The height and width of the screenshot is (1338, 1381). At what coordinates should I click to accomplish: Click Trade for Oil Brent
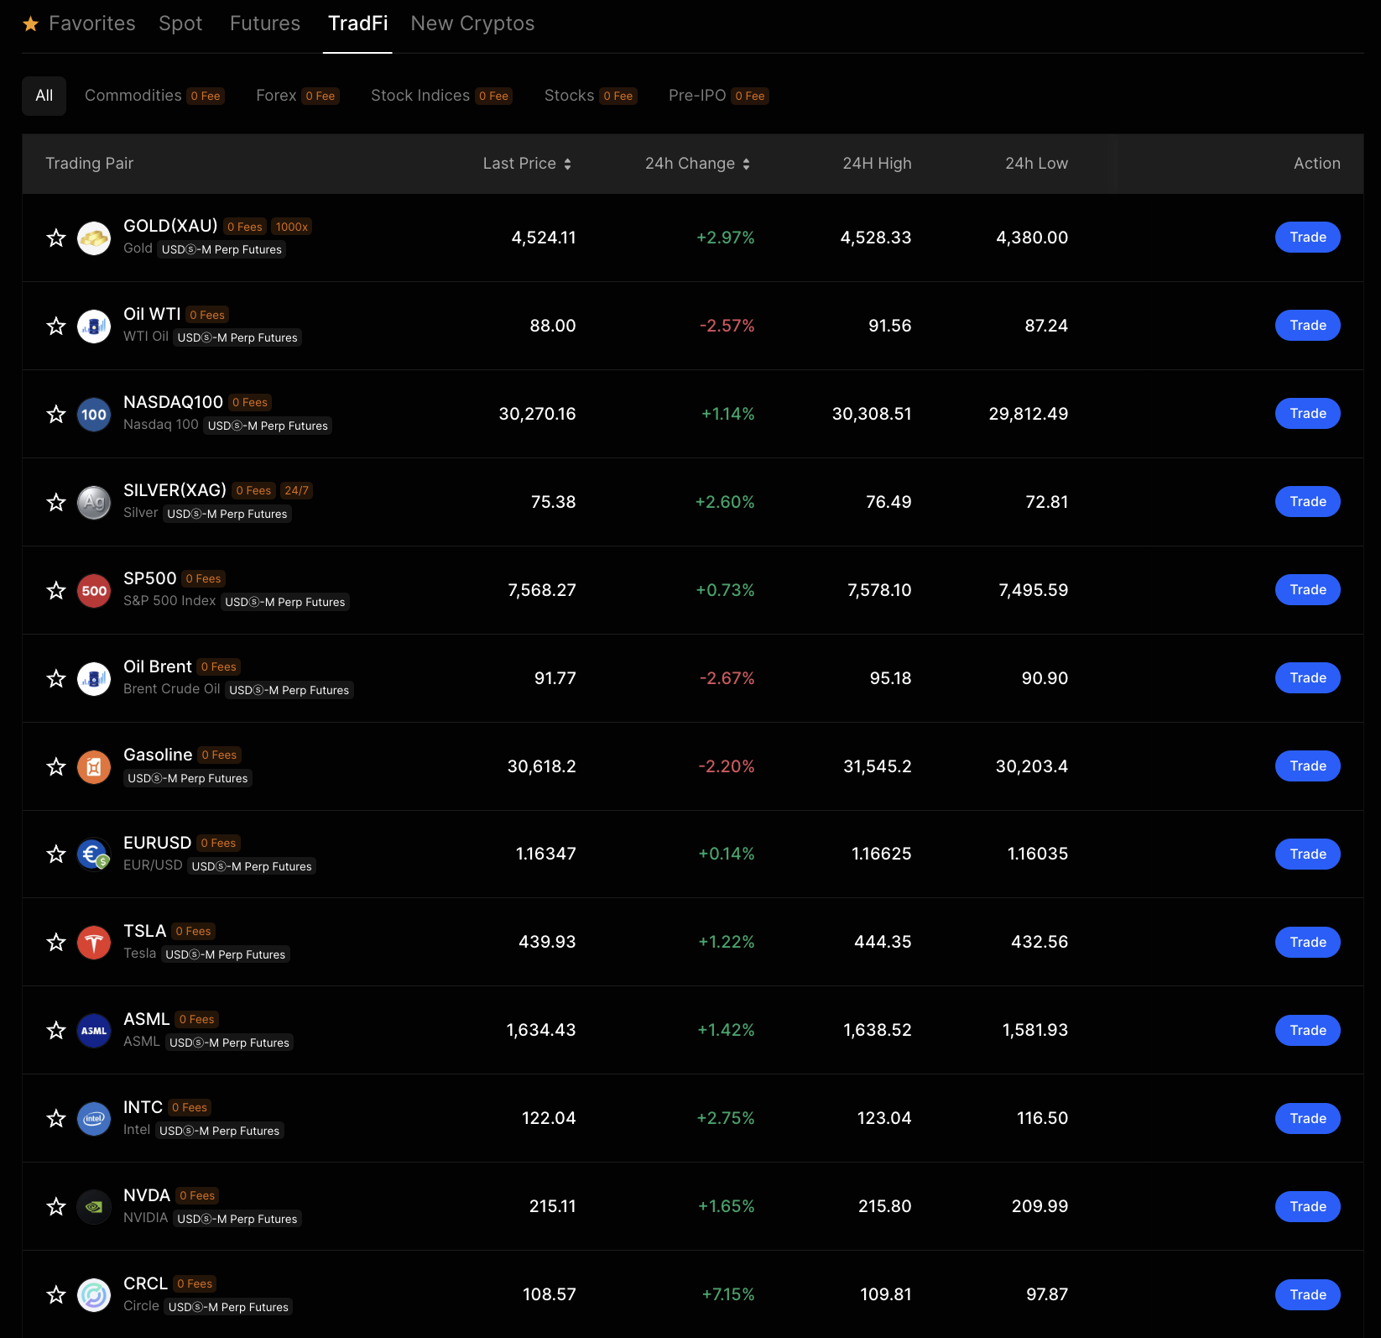[1308, 678]
